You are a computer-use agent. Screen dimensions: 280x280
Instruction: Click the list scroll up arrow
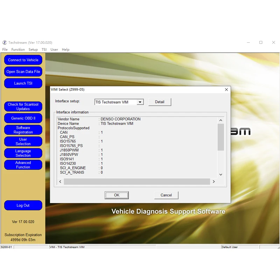coord(221,120)
